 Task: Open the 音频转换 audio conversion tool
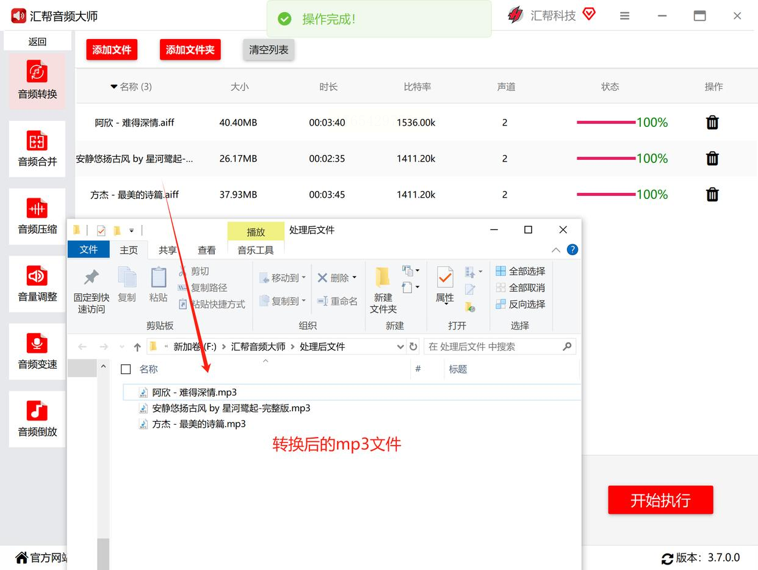pos(37,81)
